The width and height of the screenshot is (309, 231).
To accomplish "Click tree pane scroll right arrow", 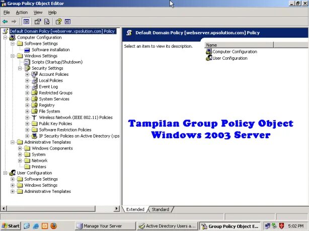I will [x=117, y=208].
